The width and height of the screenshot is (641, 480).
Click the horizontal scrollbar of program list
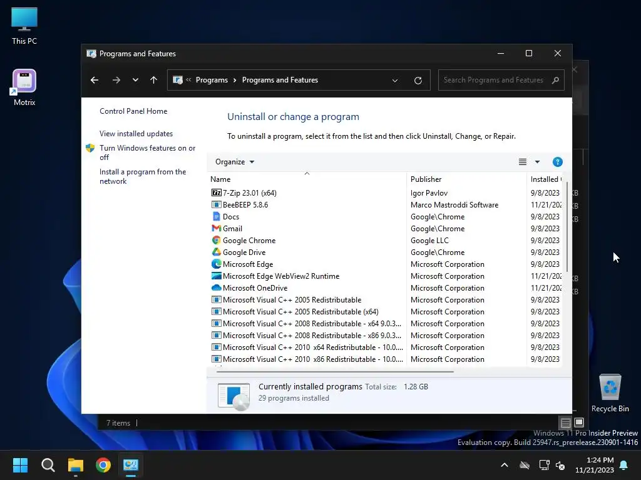[335, 372]
